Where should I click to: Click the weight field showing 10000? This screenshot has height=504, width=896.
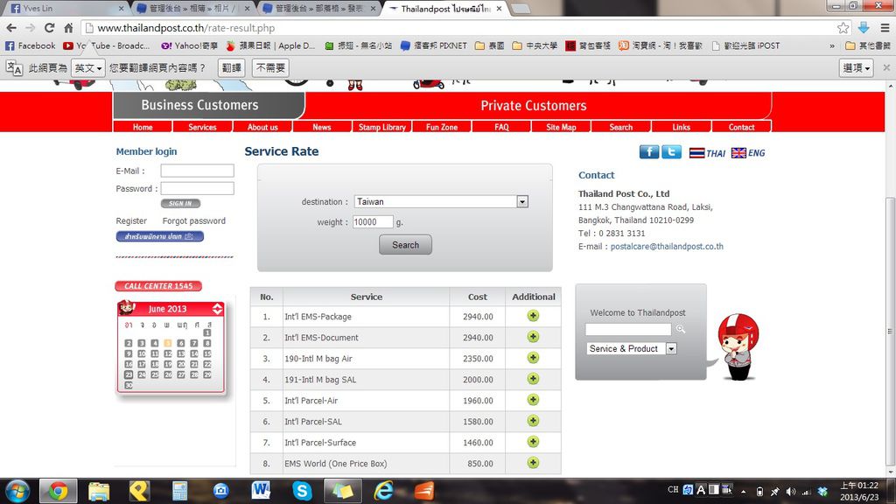pos(373,221)
